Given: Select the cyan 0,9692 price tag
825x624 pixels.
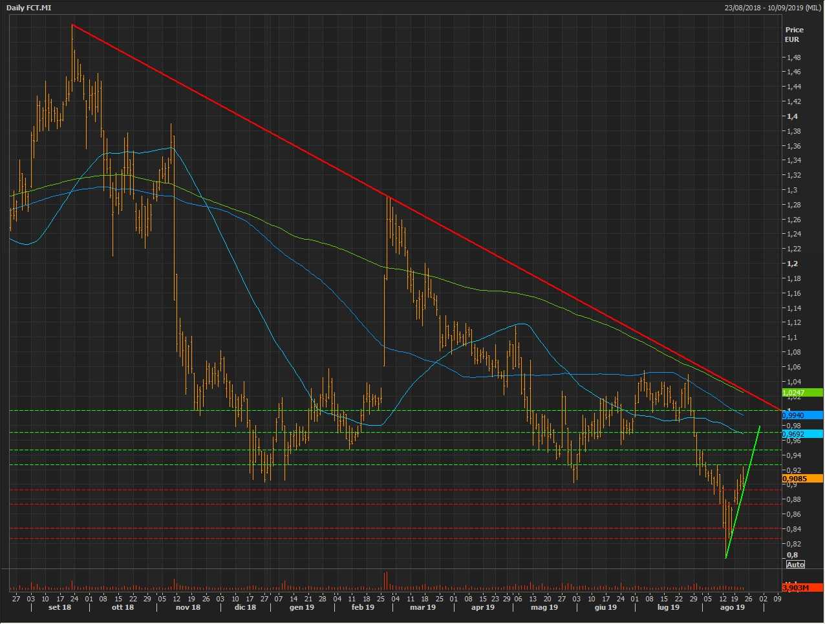Looking at the screenshot, I should [x=802, y=434].
